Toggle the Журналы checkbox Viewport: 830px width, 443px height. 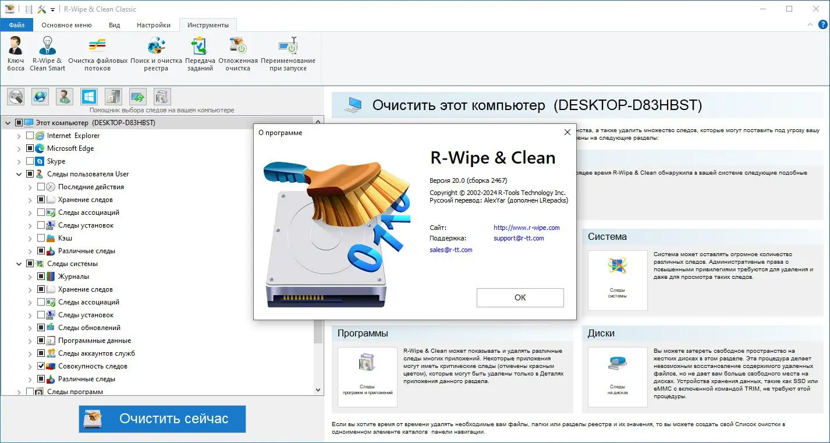point(41,277)
